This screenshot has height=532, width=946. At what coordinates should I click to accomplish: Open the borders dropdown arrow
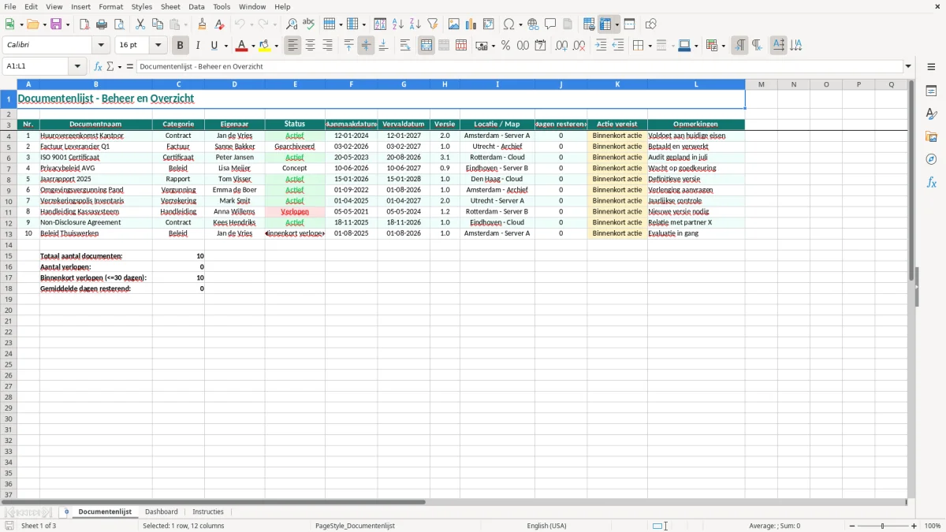click(649, 46)
